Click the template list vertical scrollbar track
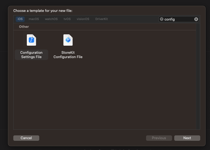The width and height of the screenshot is (210, 150). tap(198, 76)
